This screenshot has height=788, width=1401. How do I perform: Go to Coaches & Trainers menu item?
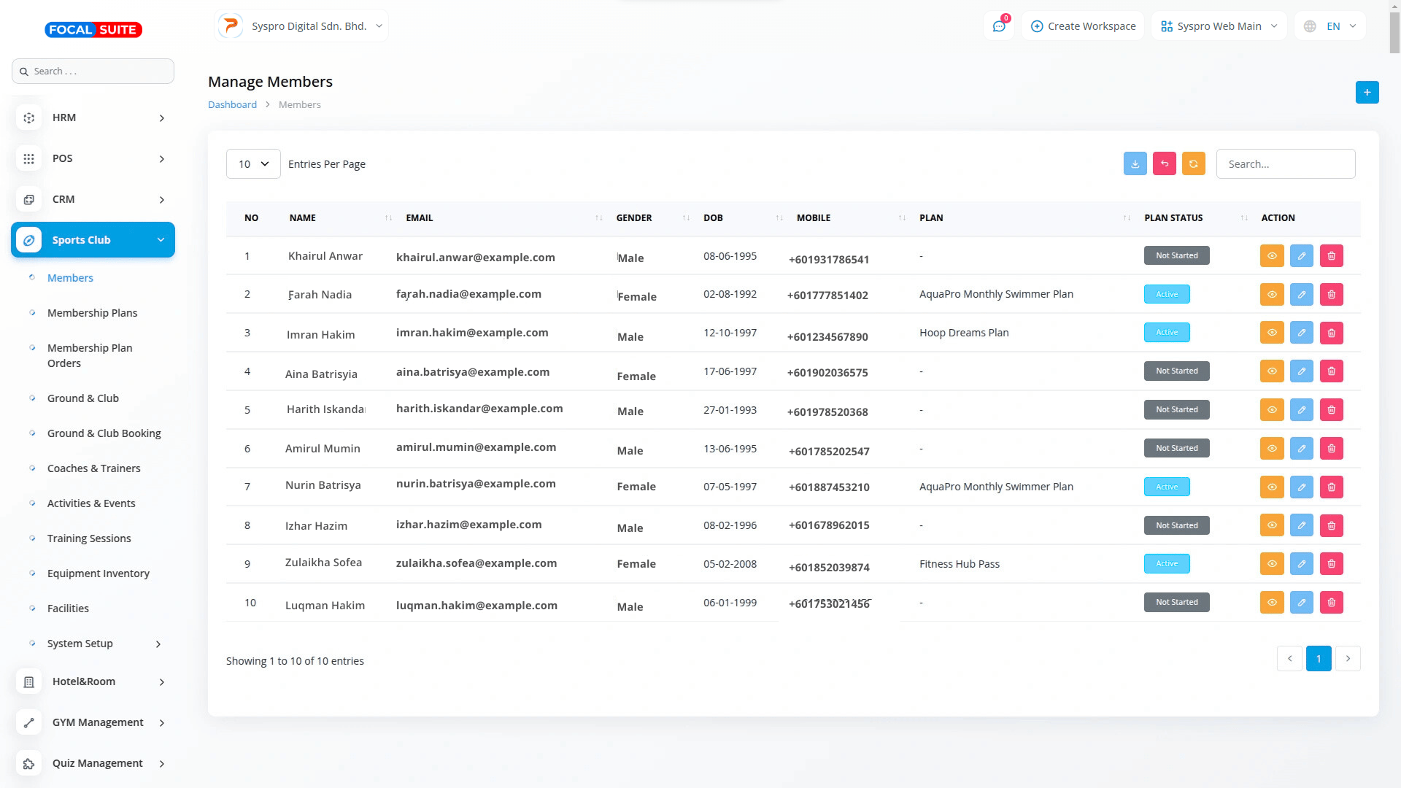click(x=93, y=468)
